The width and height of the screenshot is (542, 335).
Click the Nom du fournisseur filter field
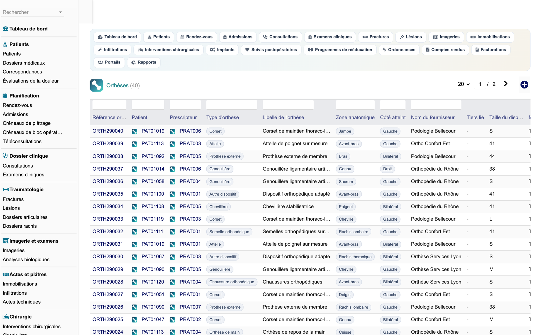436,105
